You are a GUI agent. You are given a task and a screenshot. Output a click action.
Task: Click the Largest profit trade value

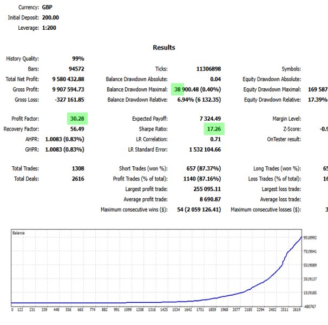tap(207, 189)
